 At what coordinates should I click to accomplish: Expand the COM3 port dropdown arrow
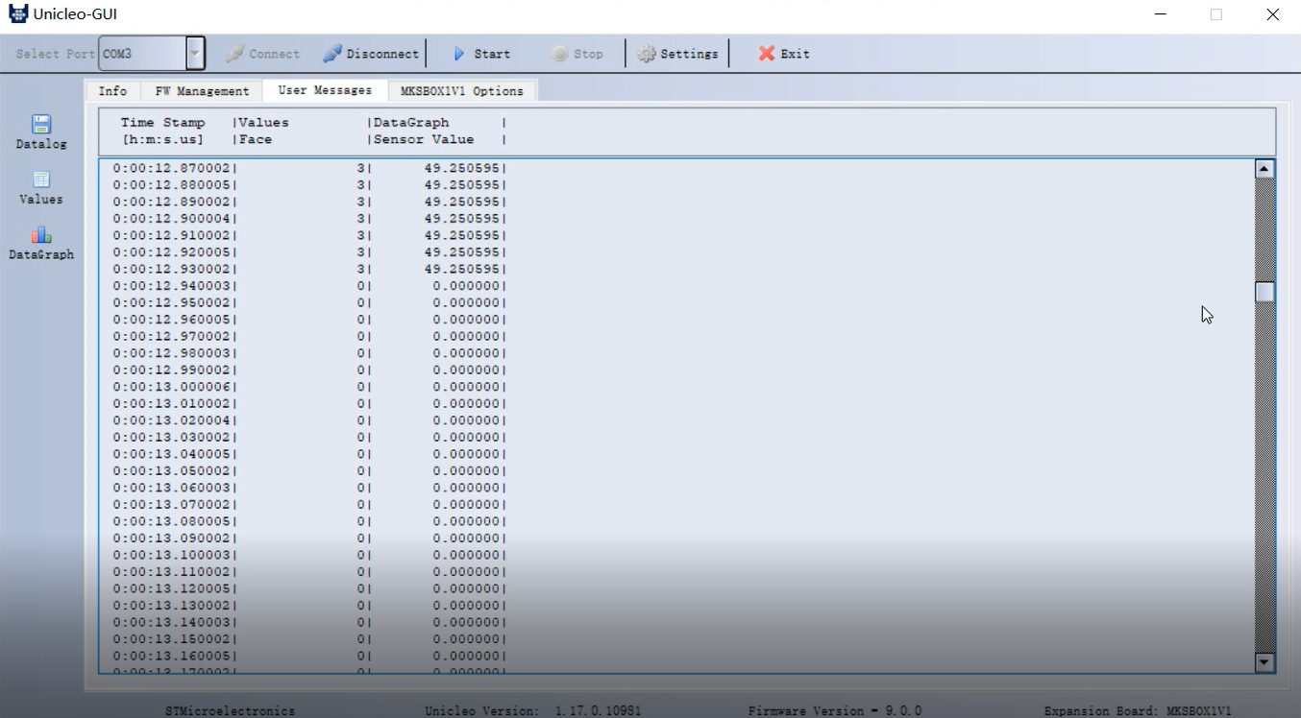195,54
